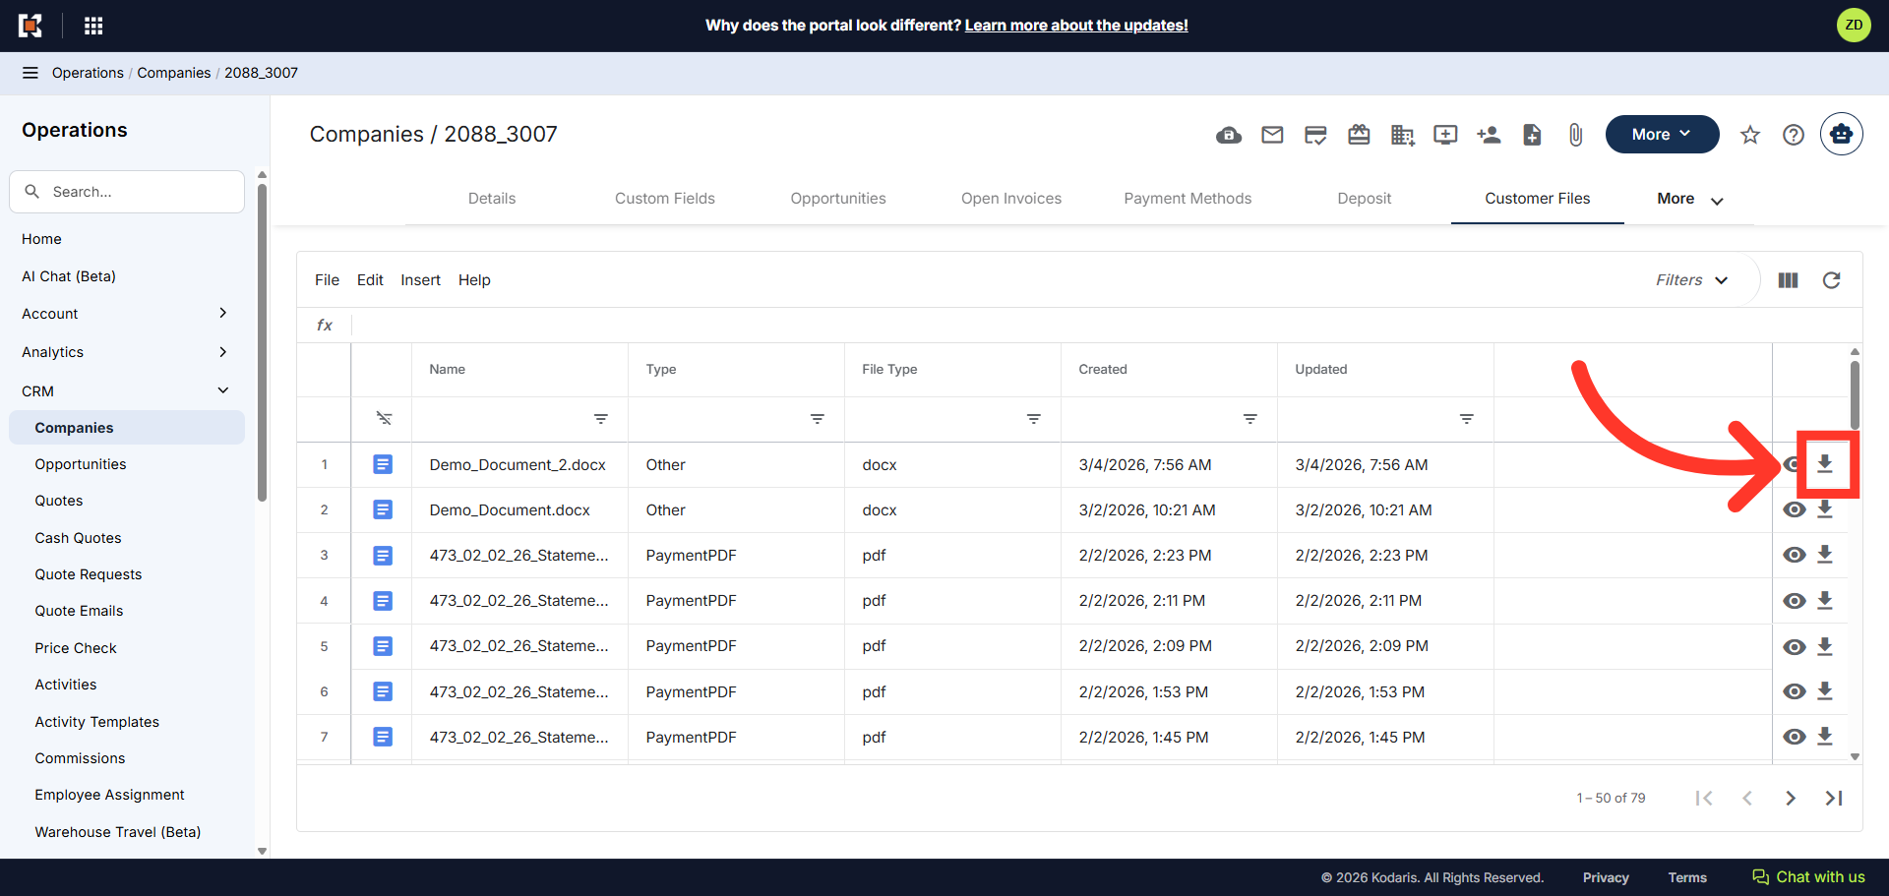
Task: Refresh the customer files grid
Action: (1831, 280)
